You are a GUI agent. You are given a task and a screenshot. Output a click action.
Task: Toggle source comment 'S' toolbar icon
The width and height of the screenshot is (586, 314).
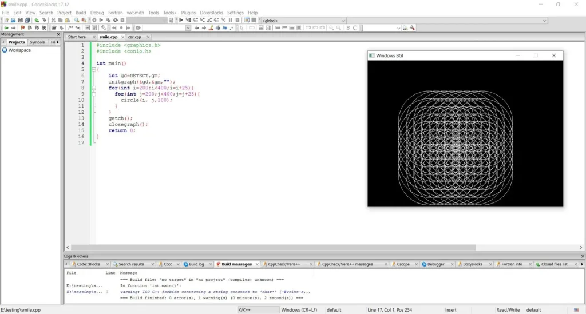(348, 28)
